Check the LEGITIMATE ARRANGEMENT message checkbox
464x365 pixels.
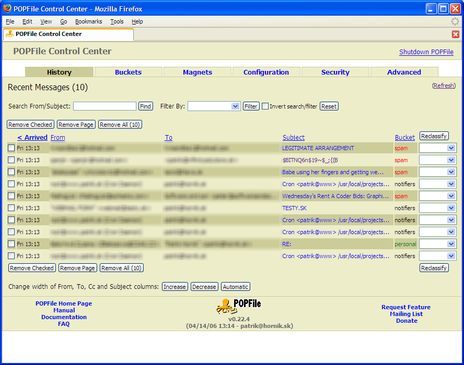pos(11,148)
